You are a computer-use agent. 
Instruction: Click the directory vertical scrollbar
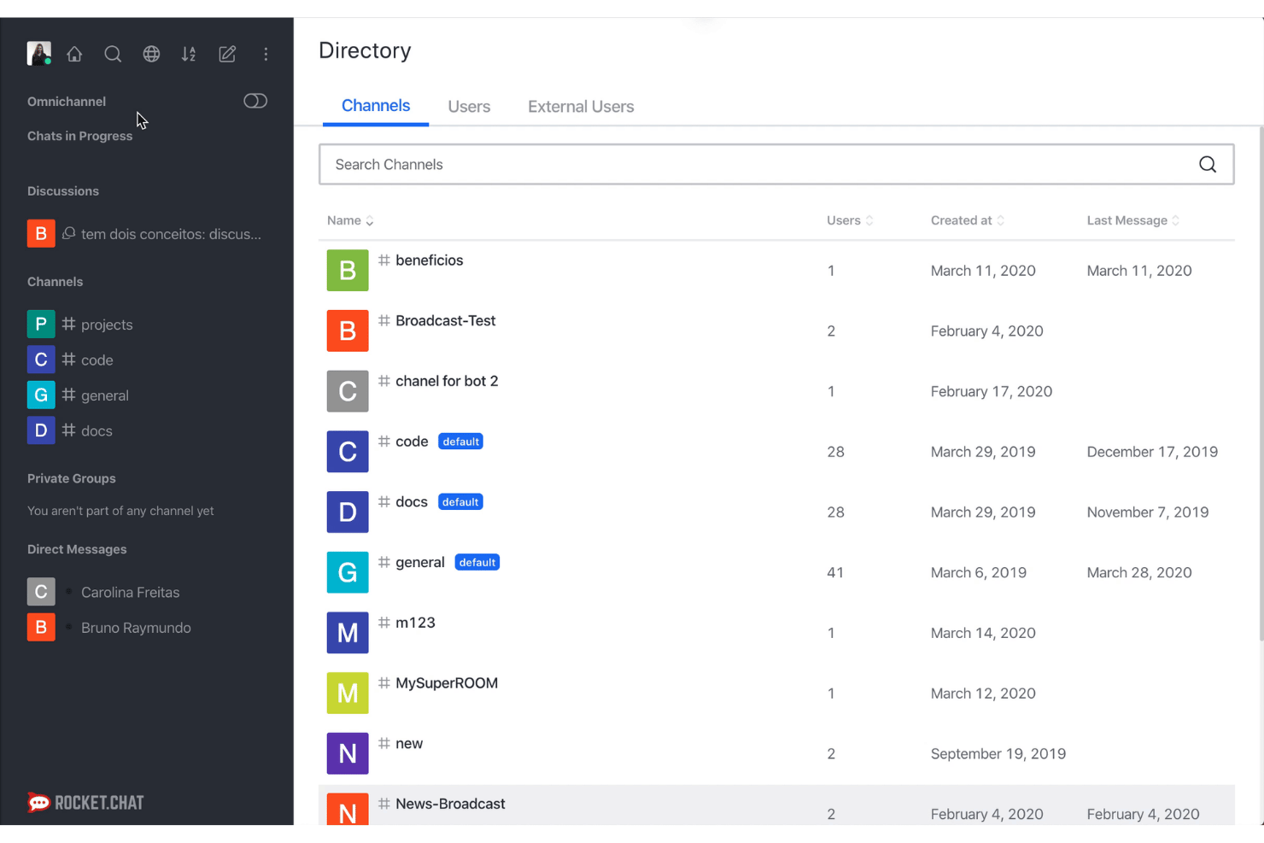point(1261,384)
